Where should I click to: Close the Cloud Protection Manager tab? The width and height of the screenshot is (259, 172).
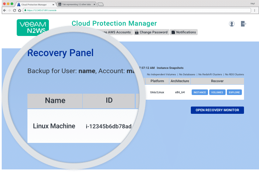click(x=53, y=5)
